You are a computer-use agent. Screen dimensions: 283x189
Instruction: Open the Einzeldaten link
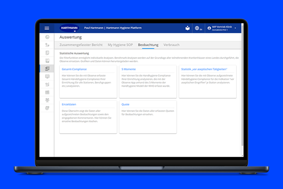(69, 104)
